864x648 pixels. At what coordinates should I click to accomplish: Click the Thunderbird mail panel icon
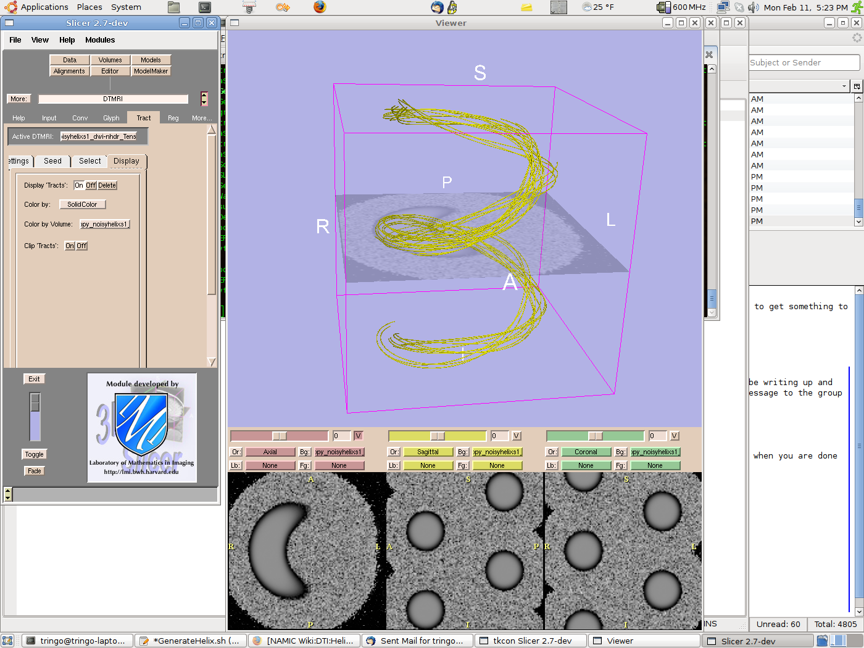[x=437, y=7]
